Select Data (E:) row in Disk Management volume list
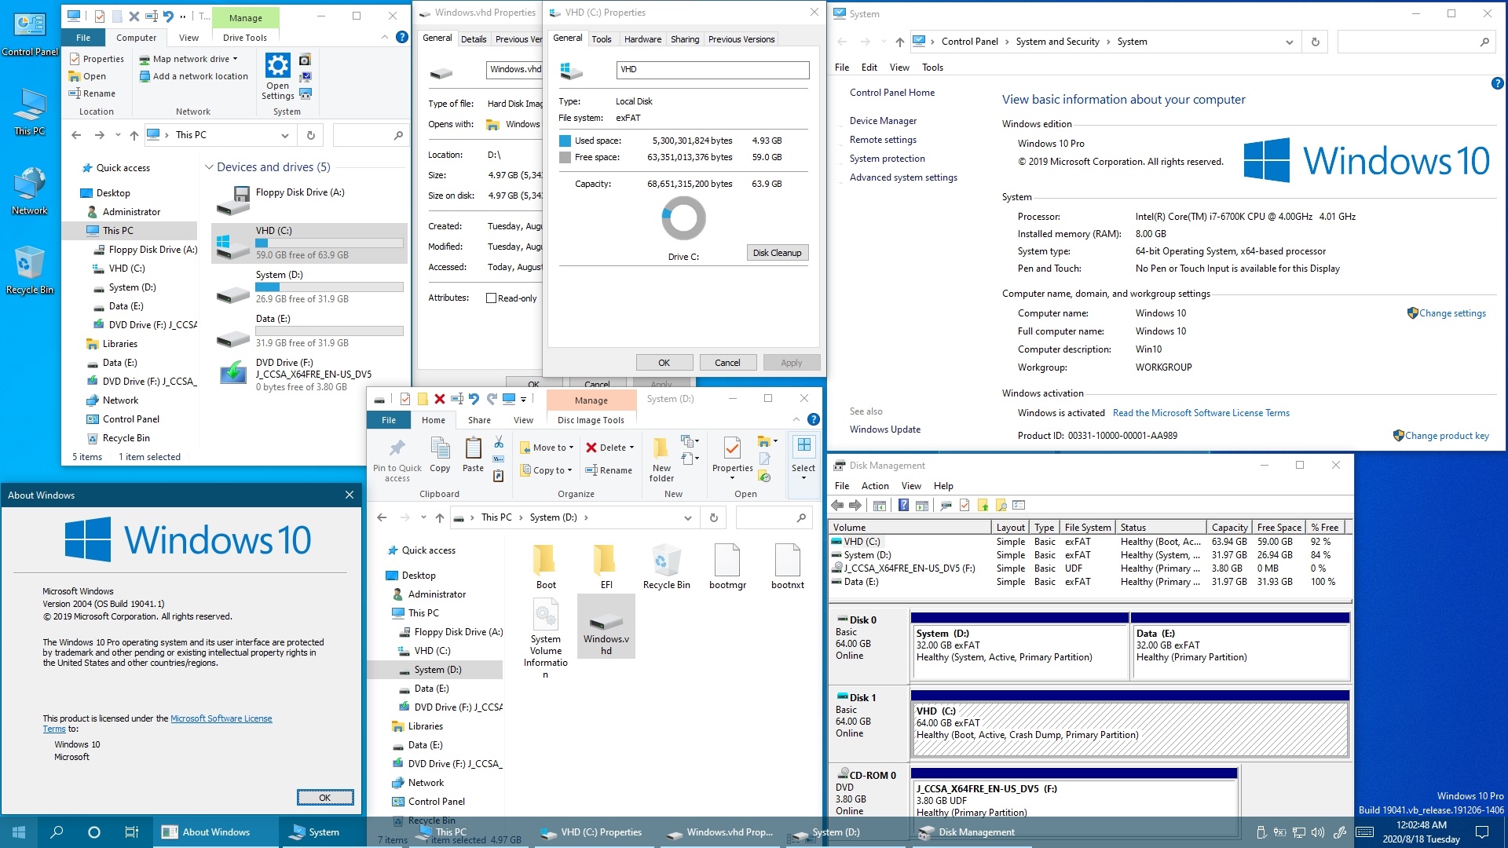 coord(1090,582)
